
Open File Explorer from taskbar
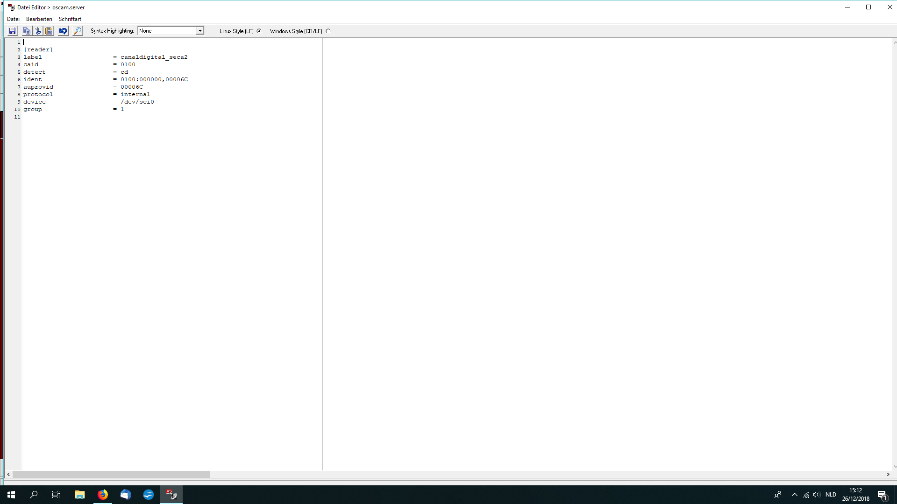[x=80, y=495]
